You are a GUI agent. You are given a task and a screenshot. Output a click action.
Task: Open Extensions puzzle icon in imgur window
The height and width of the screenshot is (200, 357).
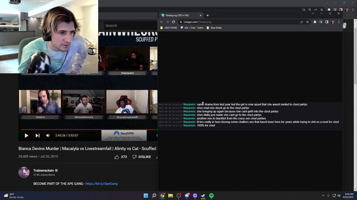click(315, 22)
